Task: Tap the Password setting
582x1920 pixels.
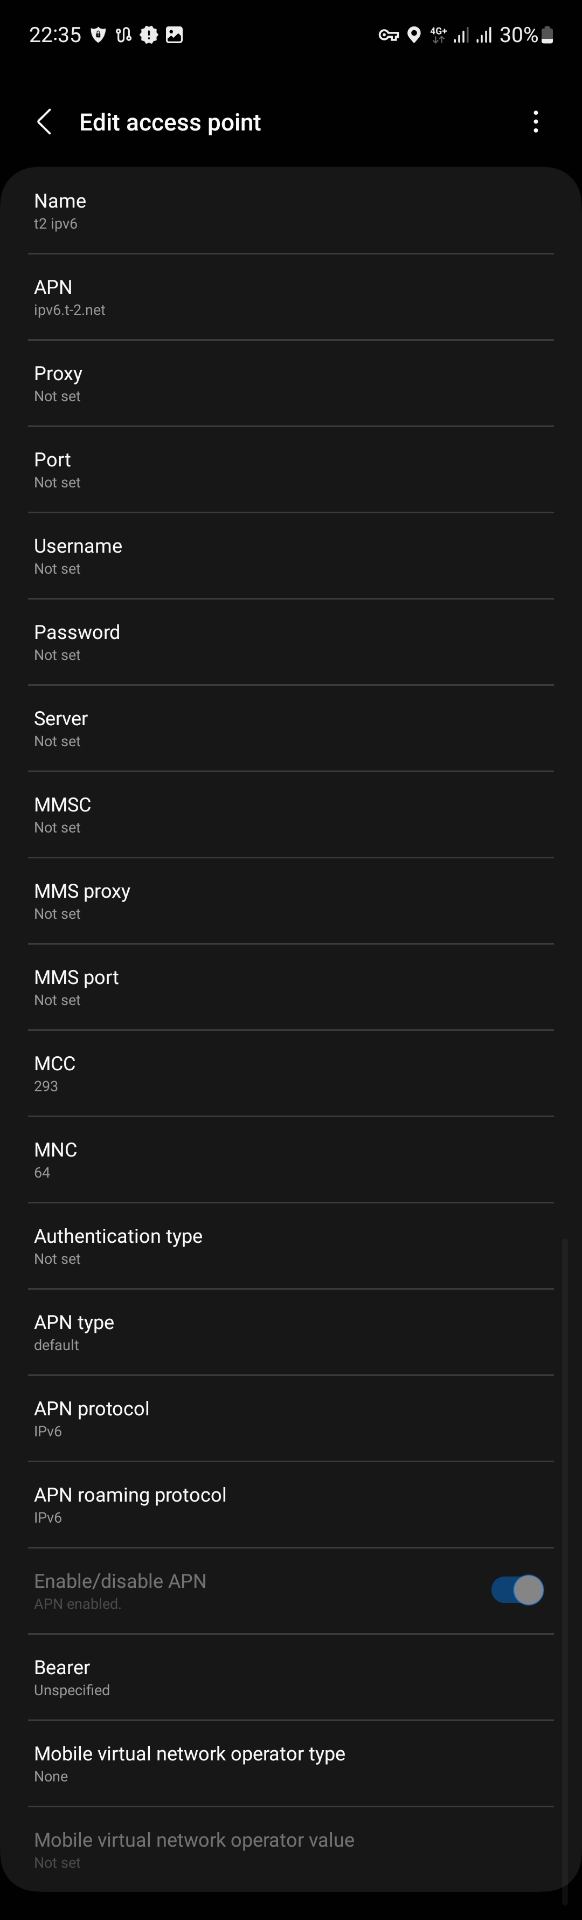Action: (x=290, y=643)
